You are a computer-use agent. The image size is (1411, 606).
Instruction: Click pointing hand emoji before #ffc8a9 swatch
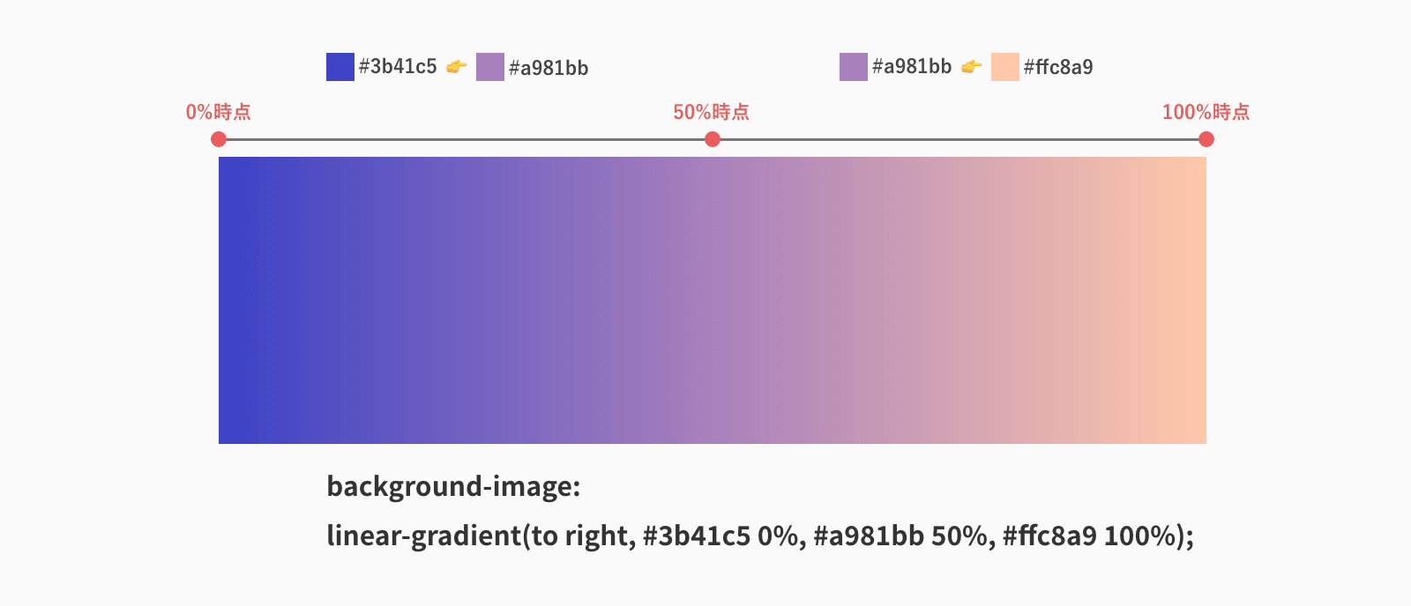pos(971,67)
